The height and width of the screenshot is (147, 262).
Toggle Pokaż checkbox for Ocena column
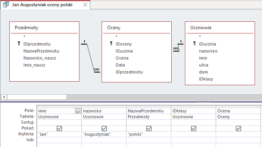click(x=238, y=128)
